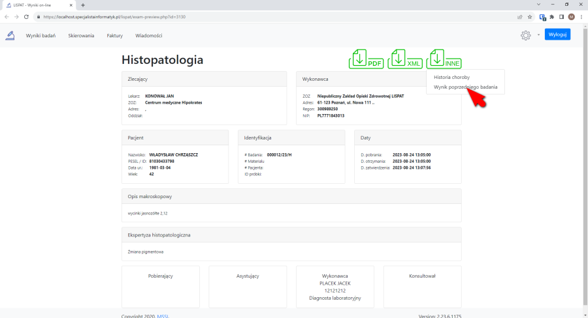Download the result as PDF

coord(367,59)
